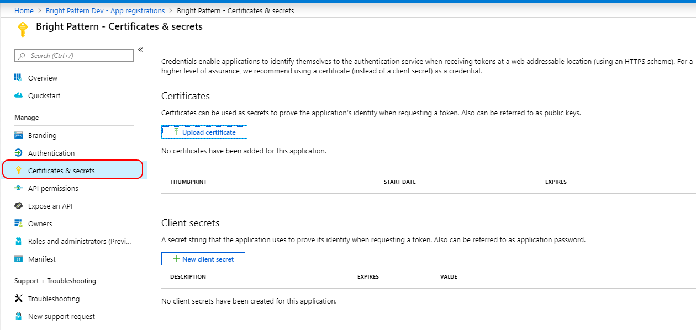Click "No client secrets have been created" message
Image resolution: width=696 pixels, height=330 pixels.
pos(249,301)
